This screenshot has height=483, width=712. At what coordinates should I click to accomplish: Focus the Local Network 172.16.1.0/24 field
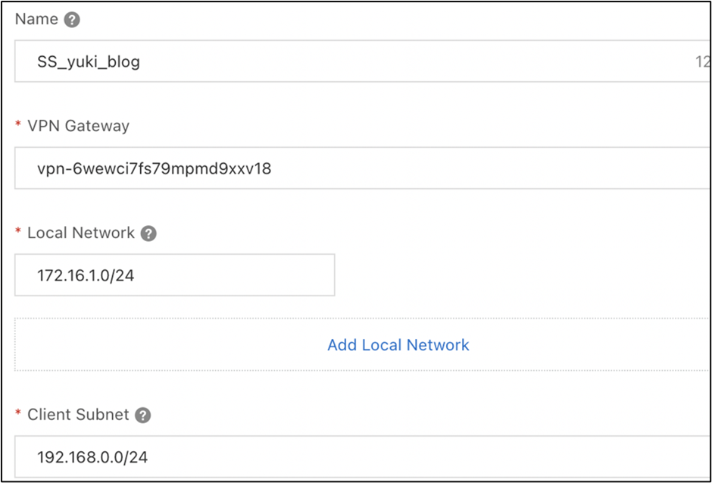(174, 275)
